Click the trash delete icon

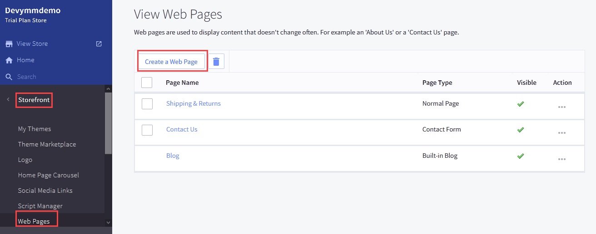click(216, 62)
